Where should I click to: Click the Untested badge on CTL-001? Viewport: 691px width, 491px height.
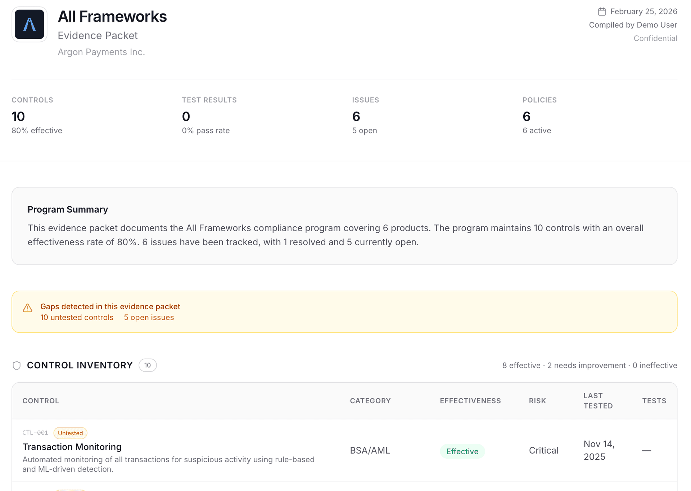click(x=70, y=433)
